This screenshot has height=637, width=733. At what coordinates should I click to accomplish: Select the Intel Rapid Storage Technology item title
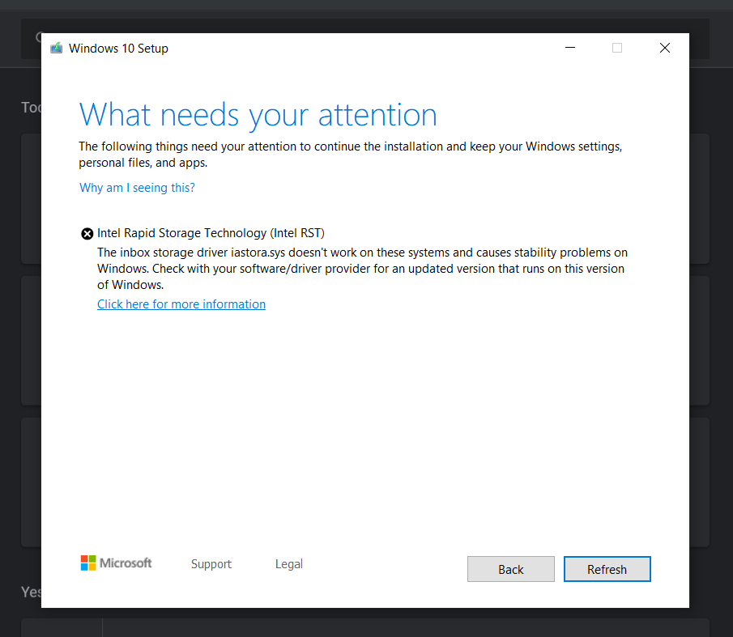(211, 233)
